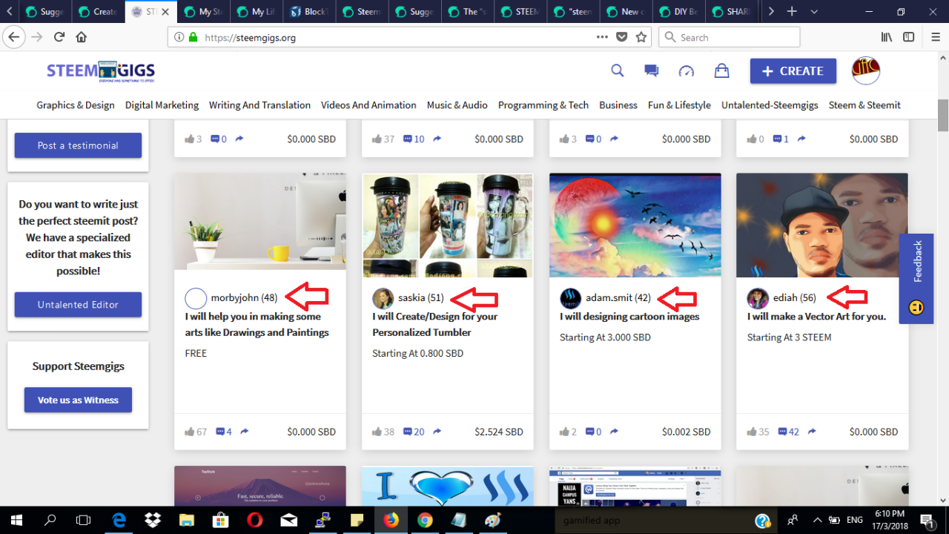Open a new browser tab

pyautogui.click(x=792, y=12)
